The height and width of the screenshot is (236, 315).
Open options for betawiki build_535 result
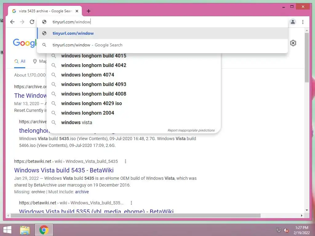click(x=131, y=203)
